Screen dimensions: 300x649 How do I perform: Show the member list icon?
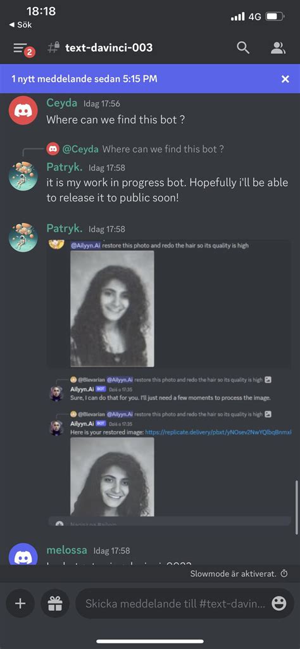tap(278, 48)
